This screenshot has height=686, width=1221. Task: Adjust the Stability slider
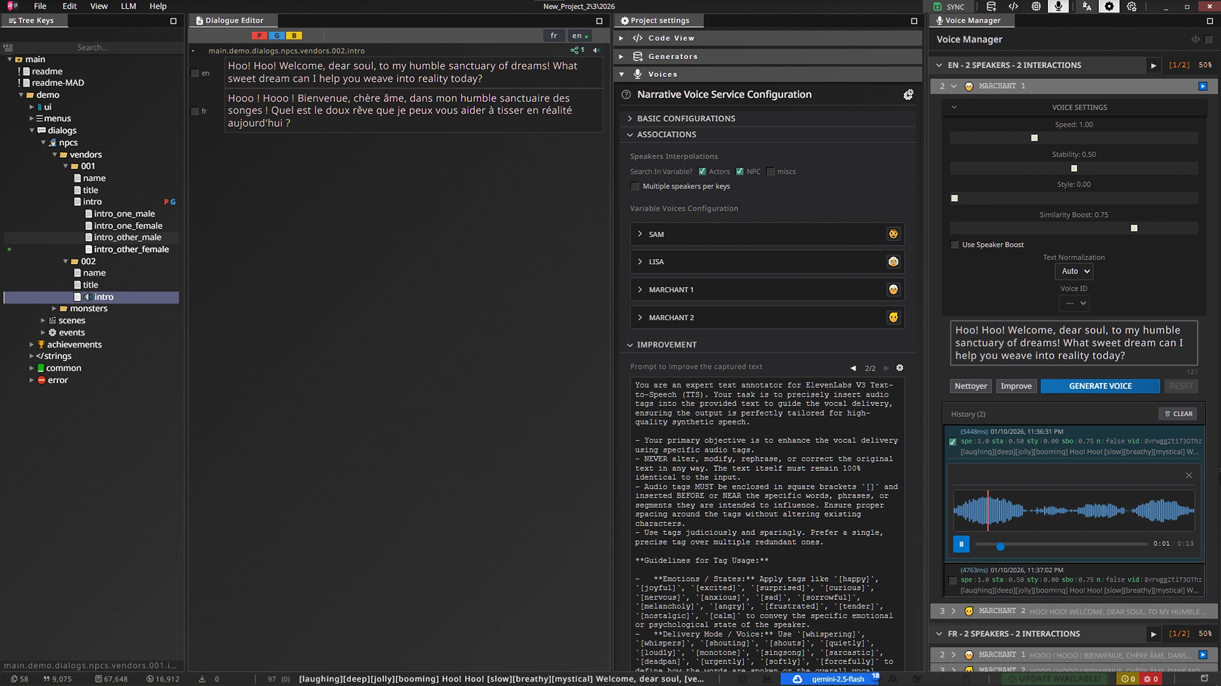click(x=1073, y=168)
